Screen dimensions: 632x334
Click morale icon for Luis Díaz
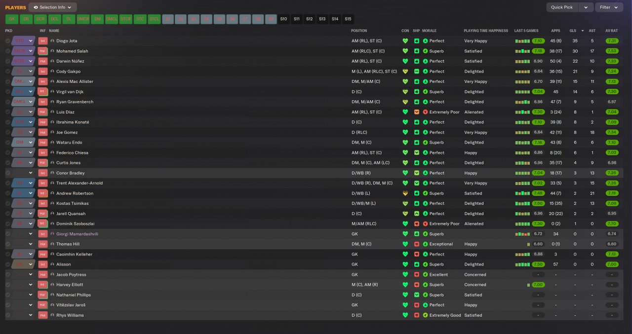point(426,112)
